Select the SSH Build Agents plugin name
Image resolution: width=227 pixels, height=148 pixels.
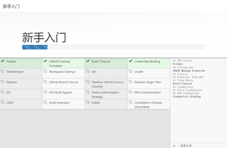[x=60, y=92]
